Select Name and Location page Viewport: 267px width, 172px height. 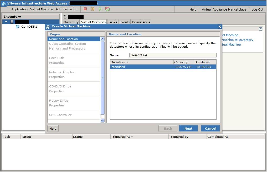[74, 39]
